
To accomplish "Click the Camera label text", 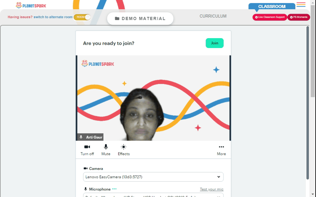I will coord(96,168).
